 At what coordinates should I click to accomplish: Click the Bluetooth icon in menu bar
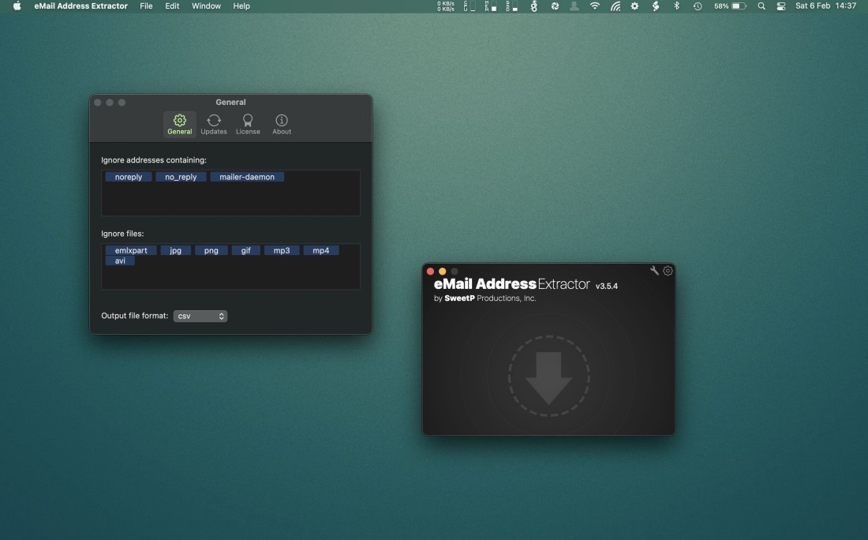coord(675,6)
